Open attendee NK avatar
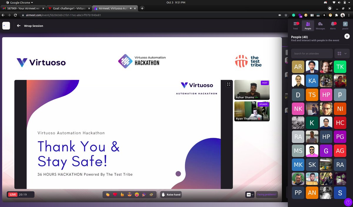The height and width of the screenshot is (207, 353). coord(298,109)
